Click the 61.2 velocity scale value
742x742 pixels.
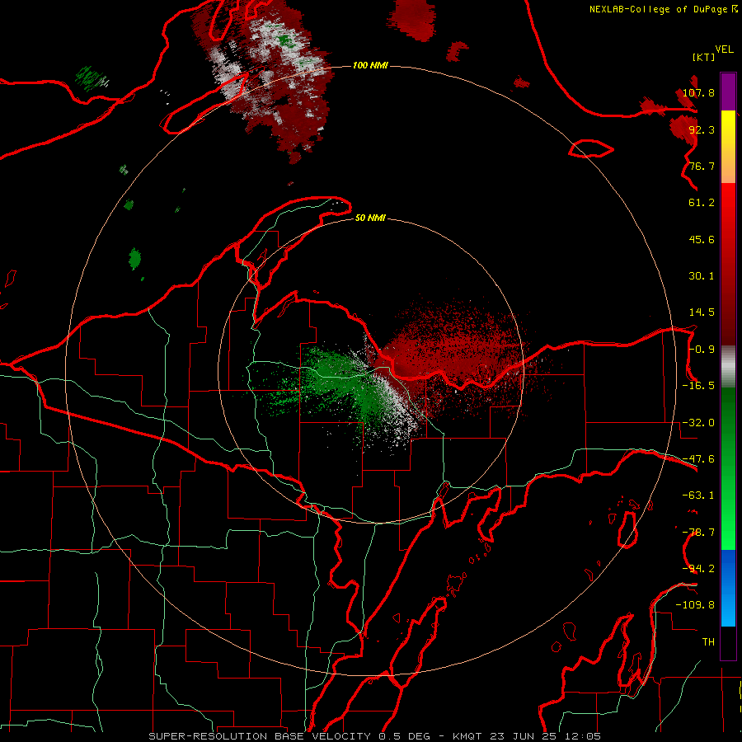click(702, 203)
